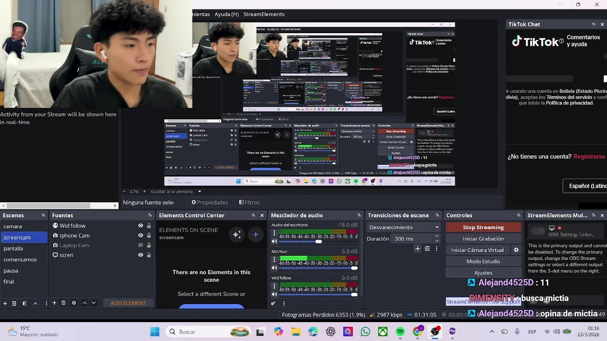Move source up in Fuentes toolbar
Viewport: 607px width, 341px height.
(84, 303)
